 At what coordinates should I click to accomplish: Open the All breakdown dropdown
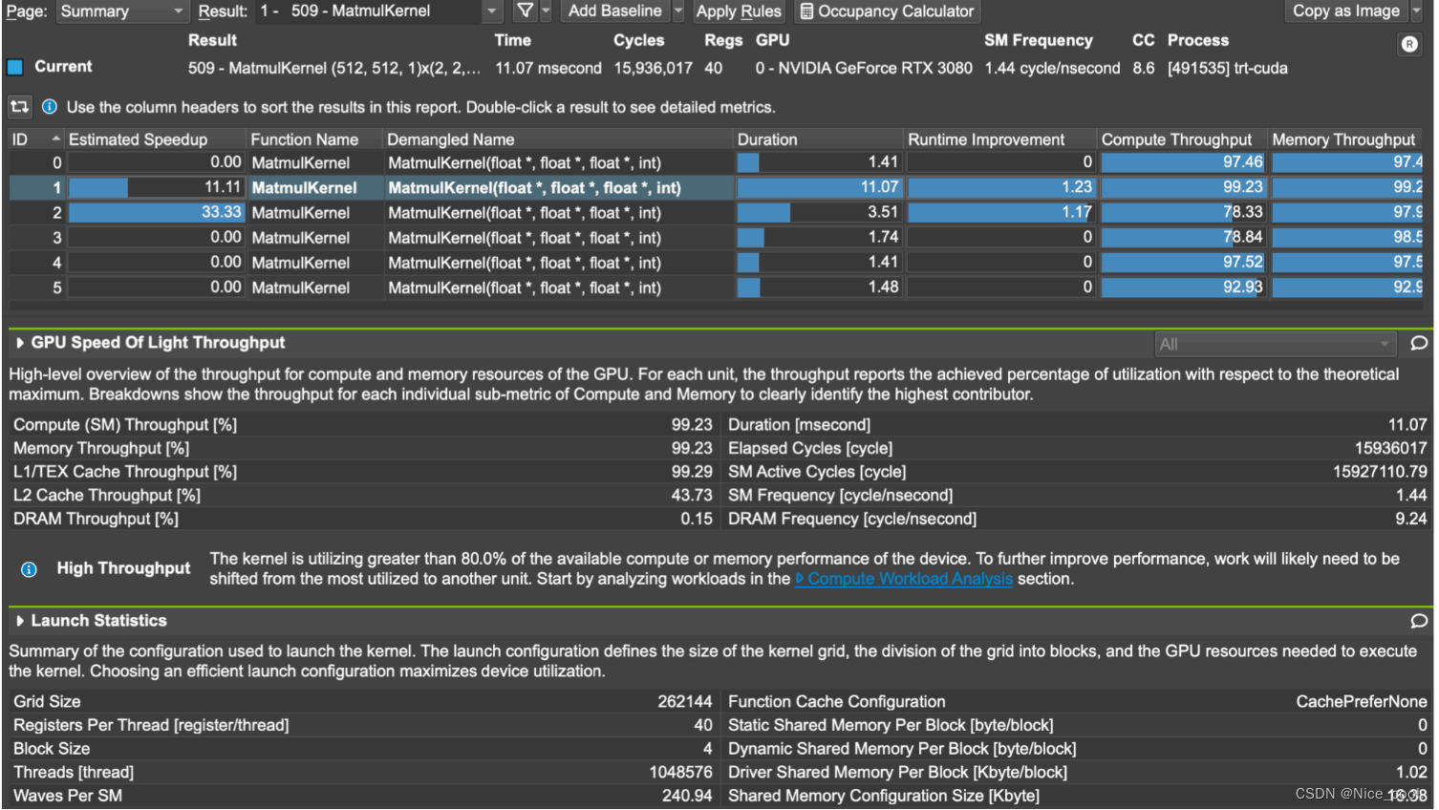click(x=1275, y=344)
